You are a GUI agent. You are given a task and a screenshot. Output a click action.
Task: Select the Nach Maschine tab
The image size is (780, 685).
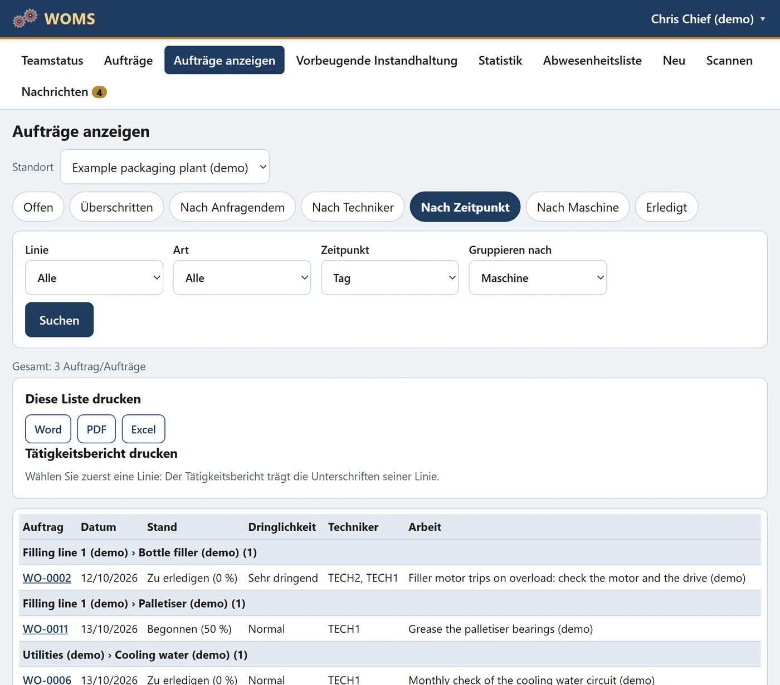click(578, 207)
